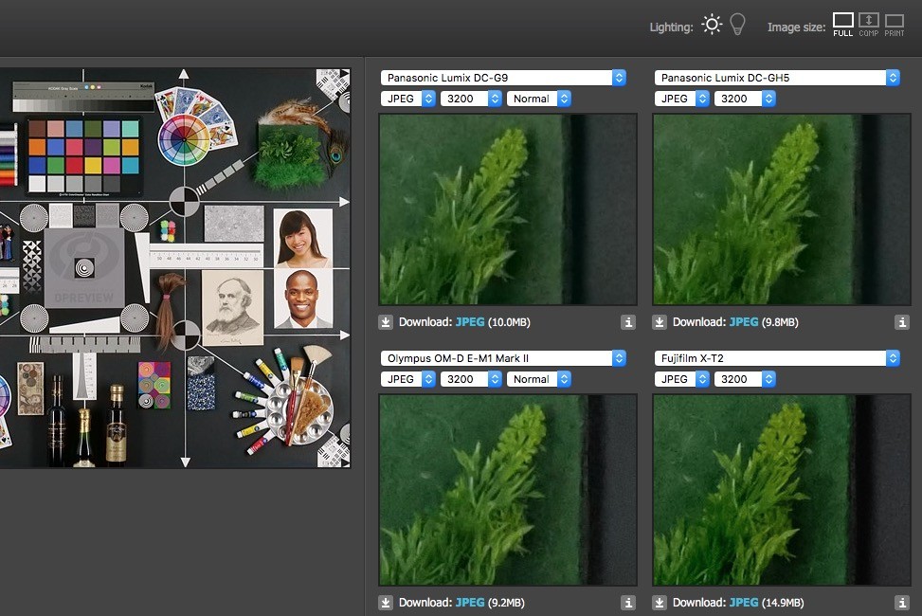
Task: Change the Lumix DC-G9 file format dropdown
Action: point(408,99)
